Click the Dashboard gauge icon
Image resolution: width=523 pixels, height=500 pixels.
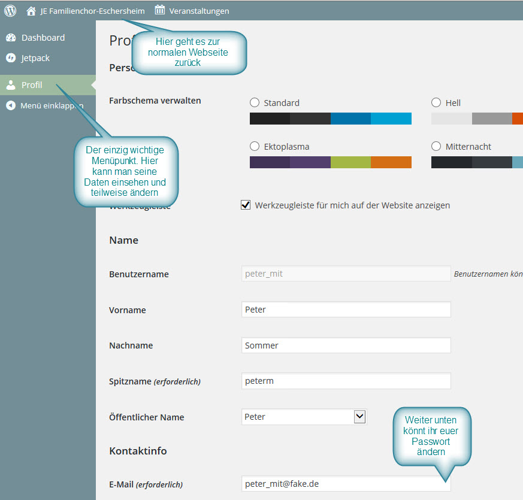[11, 38]
